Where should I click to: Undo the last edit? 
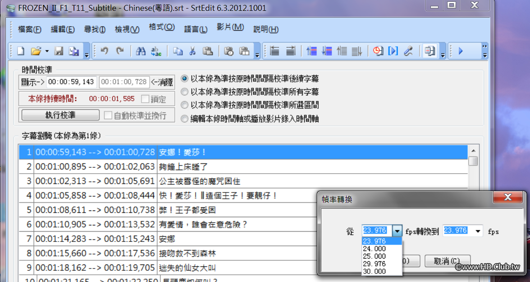click(x=105, y=51)
